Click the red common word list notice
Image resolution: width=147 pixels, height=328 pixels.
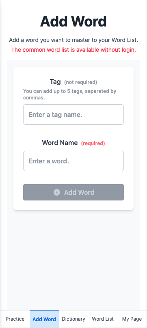[x=73, y=50]
